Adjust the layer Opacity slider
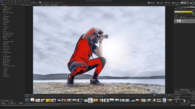The width and height of the screenshot is (195, 109). pos(187,18)
